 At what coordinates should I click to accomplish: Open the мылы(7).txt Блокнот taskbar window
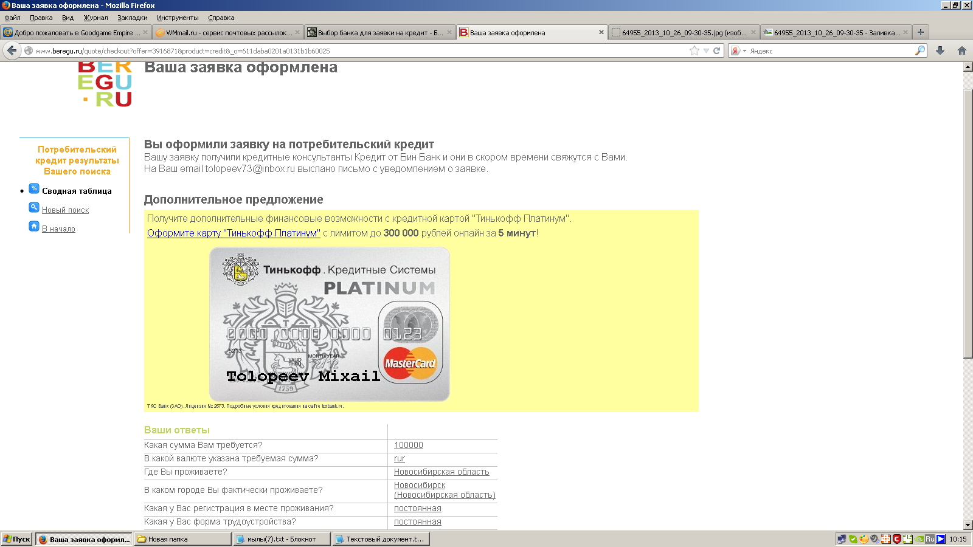(282, 539)
